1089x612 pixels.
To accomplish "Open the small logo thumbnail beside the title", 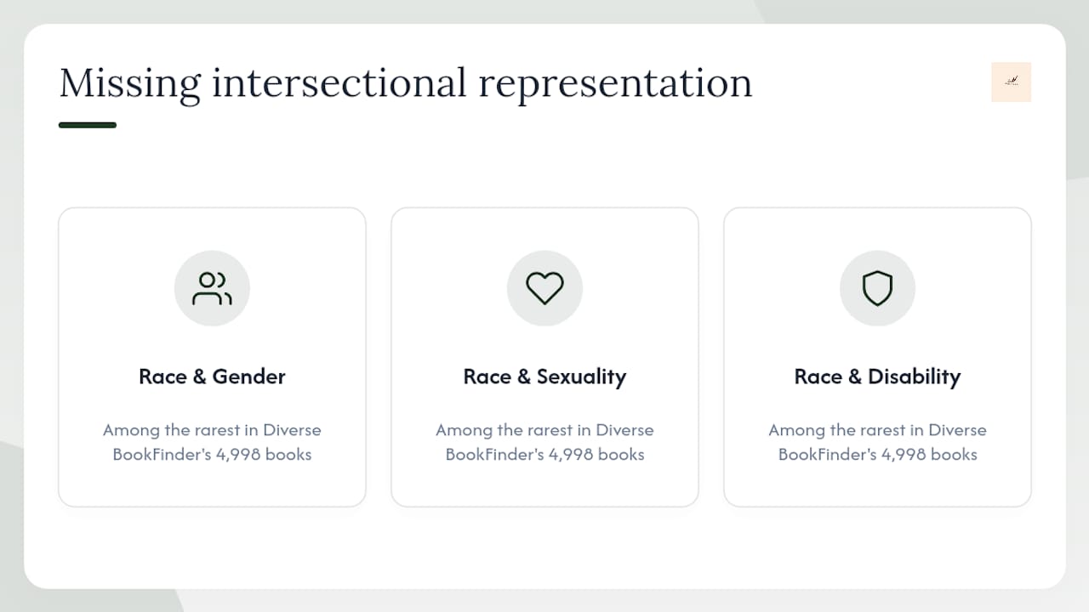I will point(1011,82).
